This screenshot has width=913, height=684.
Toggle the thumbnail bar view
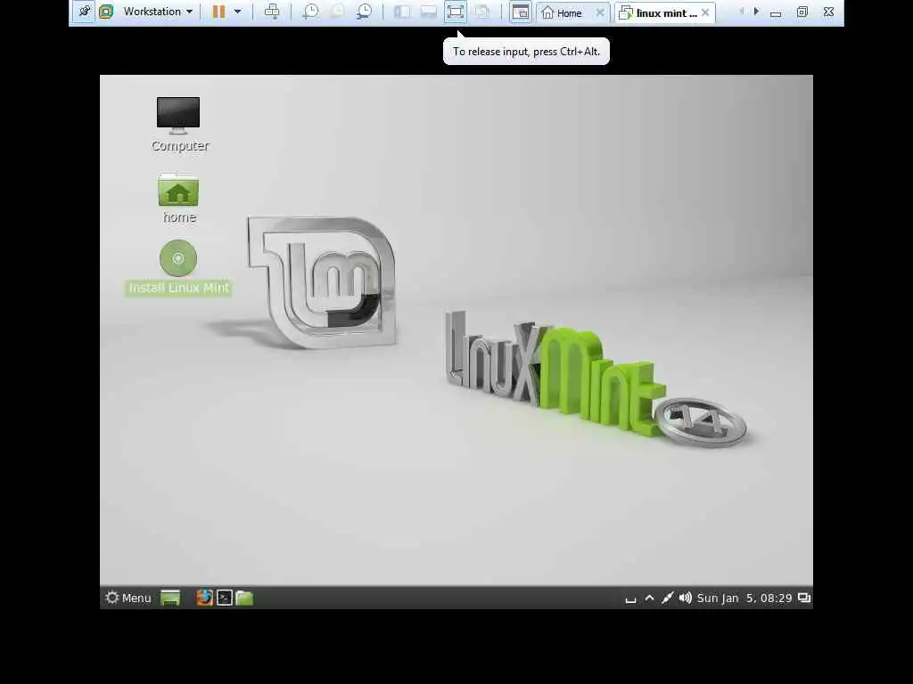tap(429, 12)
